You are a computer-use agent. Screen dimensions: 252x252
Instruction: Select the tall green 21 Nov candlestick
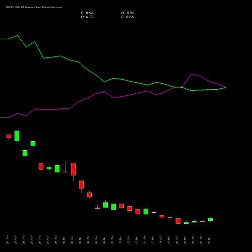(x=17, y=136)
